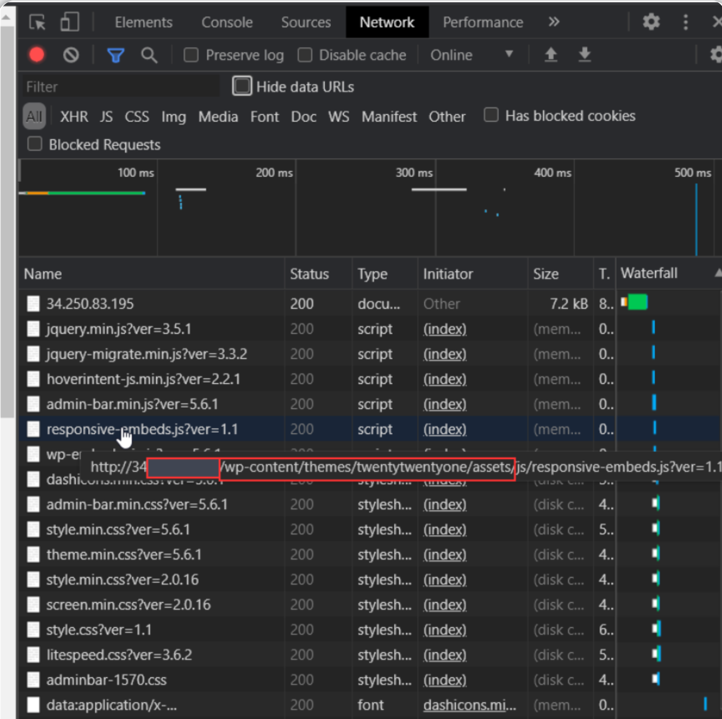
Task: Switch to the Console tab
Action: [227, 22]
